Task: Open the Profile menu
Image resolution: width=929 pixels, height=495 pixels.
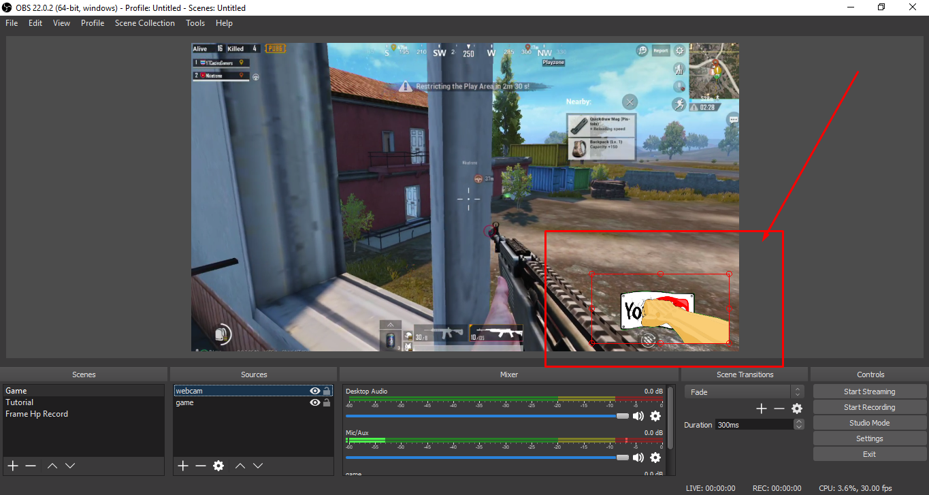Action: 93,23
